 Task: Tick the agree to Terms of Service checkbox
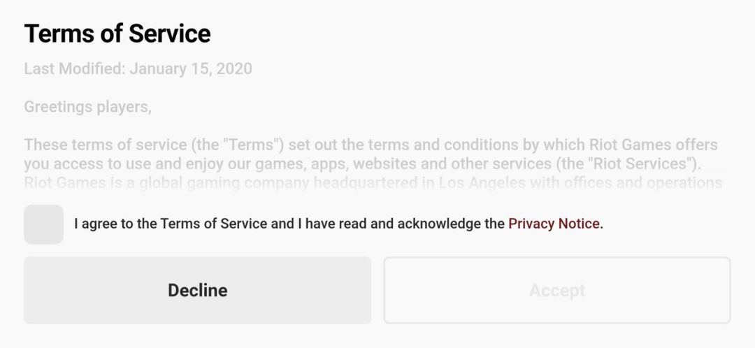pyautogui.click(x=43, y=224)
